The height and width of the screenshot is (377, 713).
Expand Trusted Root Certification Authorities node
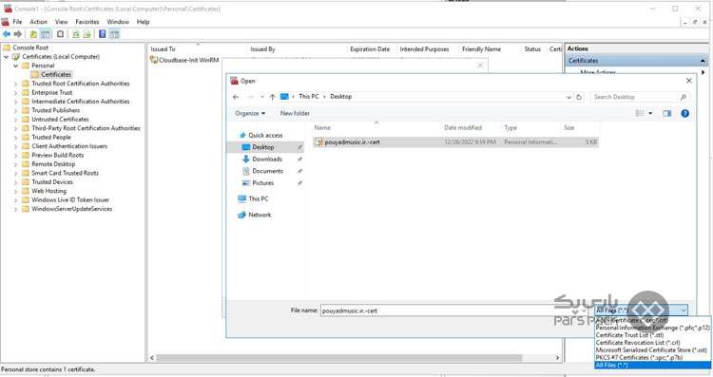[x=16, y=84]
